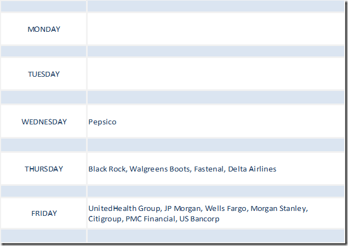Viewport: 348px width, 246px height.
Task: Click the WEDNESDAY day label
Action: point(44,122)
